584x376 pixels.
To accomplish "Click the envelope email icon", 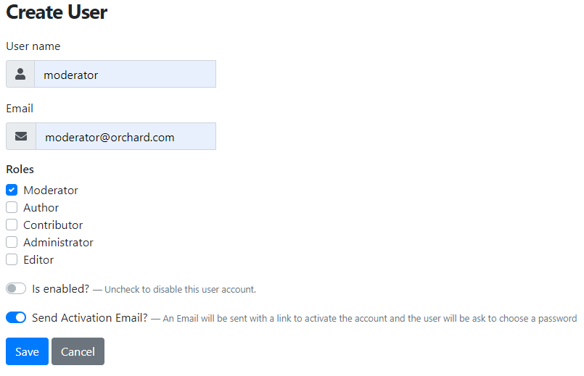I will click(x=21, y=136).
